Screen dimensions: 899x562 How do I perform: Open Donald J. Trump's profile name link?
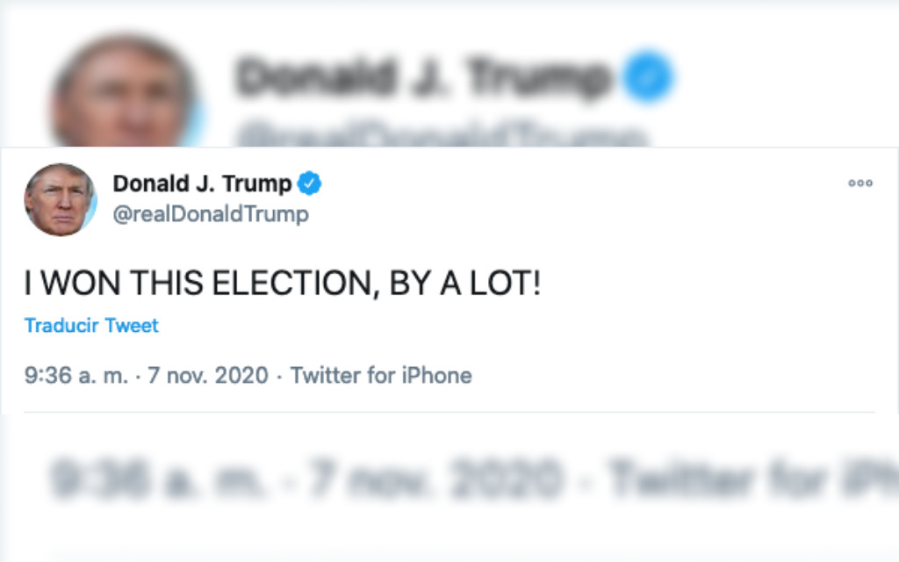pos(204,183)
